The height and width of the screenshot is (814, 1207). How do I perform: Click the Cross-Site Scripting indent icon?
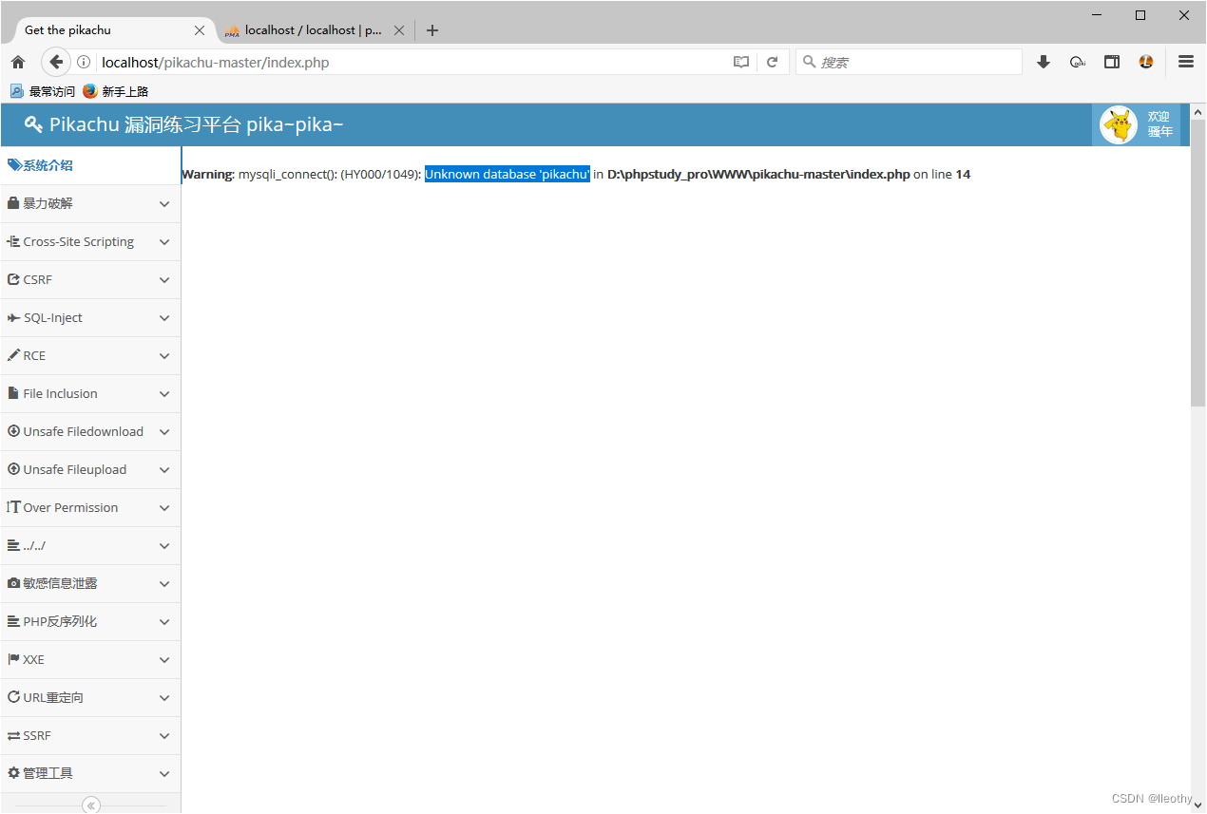click(x=13, y=241)
